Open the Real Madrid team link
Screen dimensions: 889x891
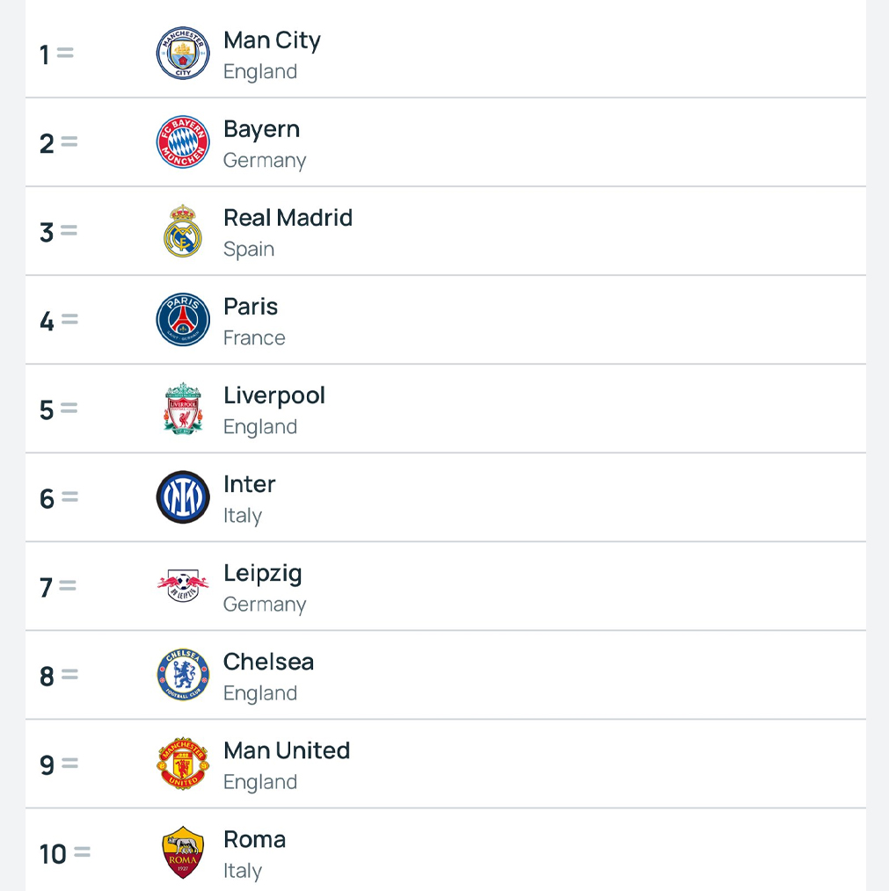(x=288, y=218)
